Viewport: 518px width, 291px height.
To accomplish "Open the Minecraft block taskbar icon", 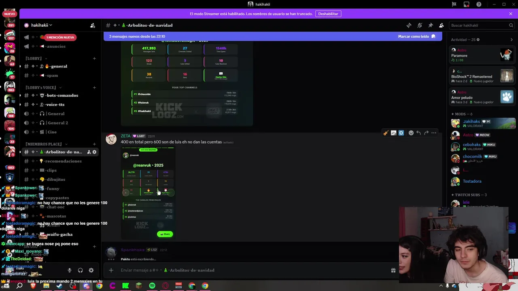I will [139, 286].
